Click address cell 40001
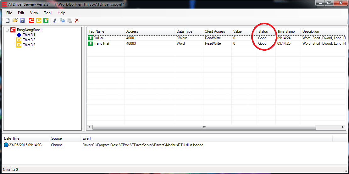Viewport: 349px width, 174px height. [131, 38]
